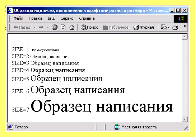Click the scrollbar up arrow
This screenshot has width=195, height=137.
click(185, 37)
